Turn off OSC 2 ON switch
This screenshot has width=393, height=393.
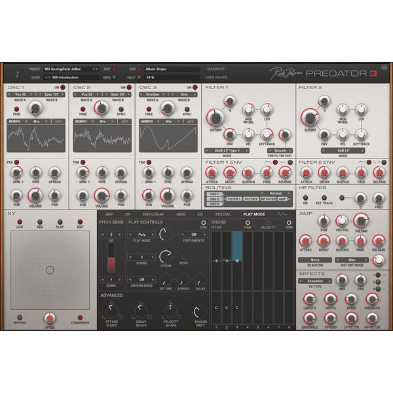tap(129, 88)
